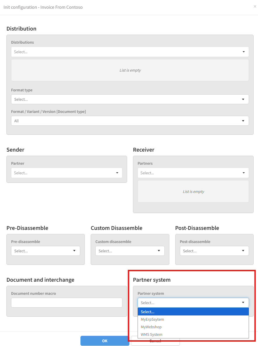Close the Init configuration dialog
The height and width of the screenshot is (346, 258).
[255, 6]
